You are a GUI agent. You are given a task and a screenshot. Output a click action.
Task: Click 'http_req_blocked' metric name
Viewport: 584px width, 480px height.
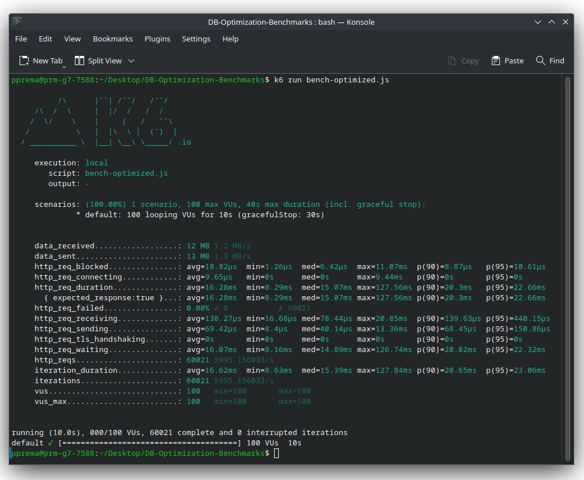pyautogui.click(x=71, y=267)
